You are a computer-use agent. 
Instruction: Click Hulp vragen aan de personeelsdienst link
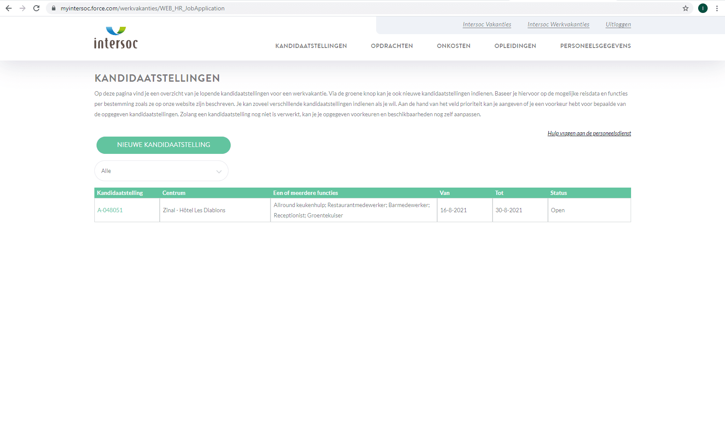pyautogui.click(x=589, y=134)
